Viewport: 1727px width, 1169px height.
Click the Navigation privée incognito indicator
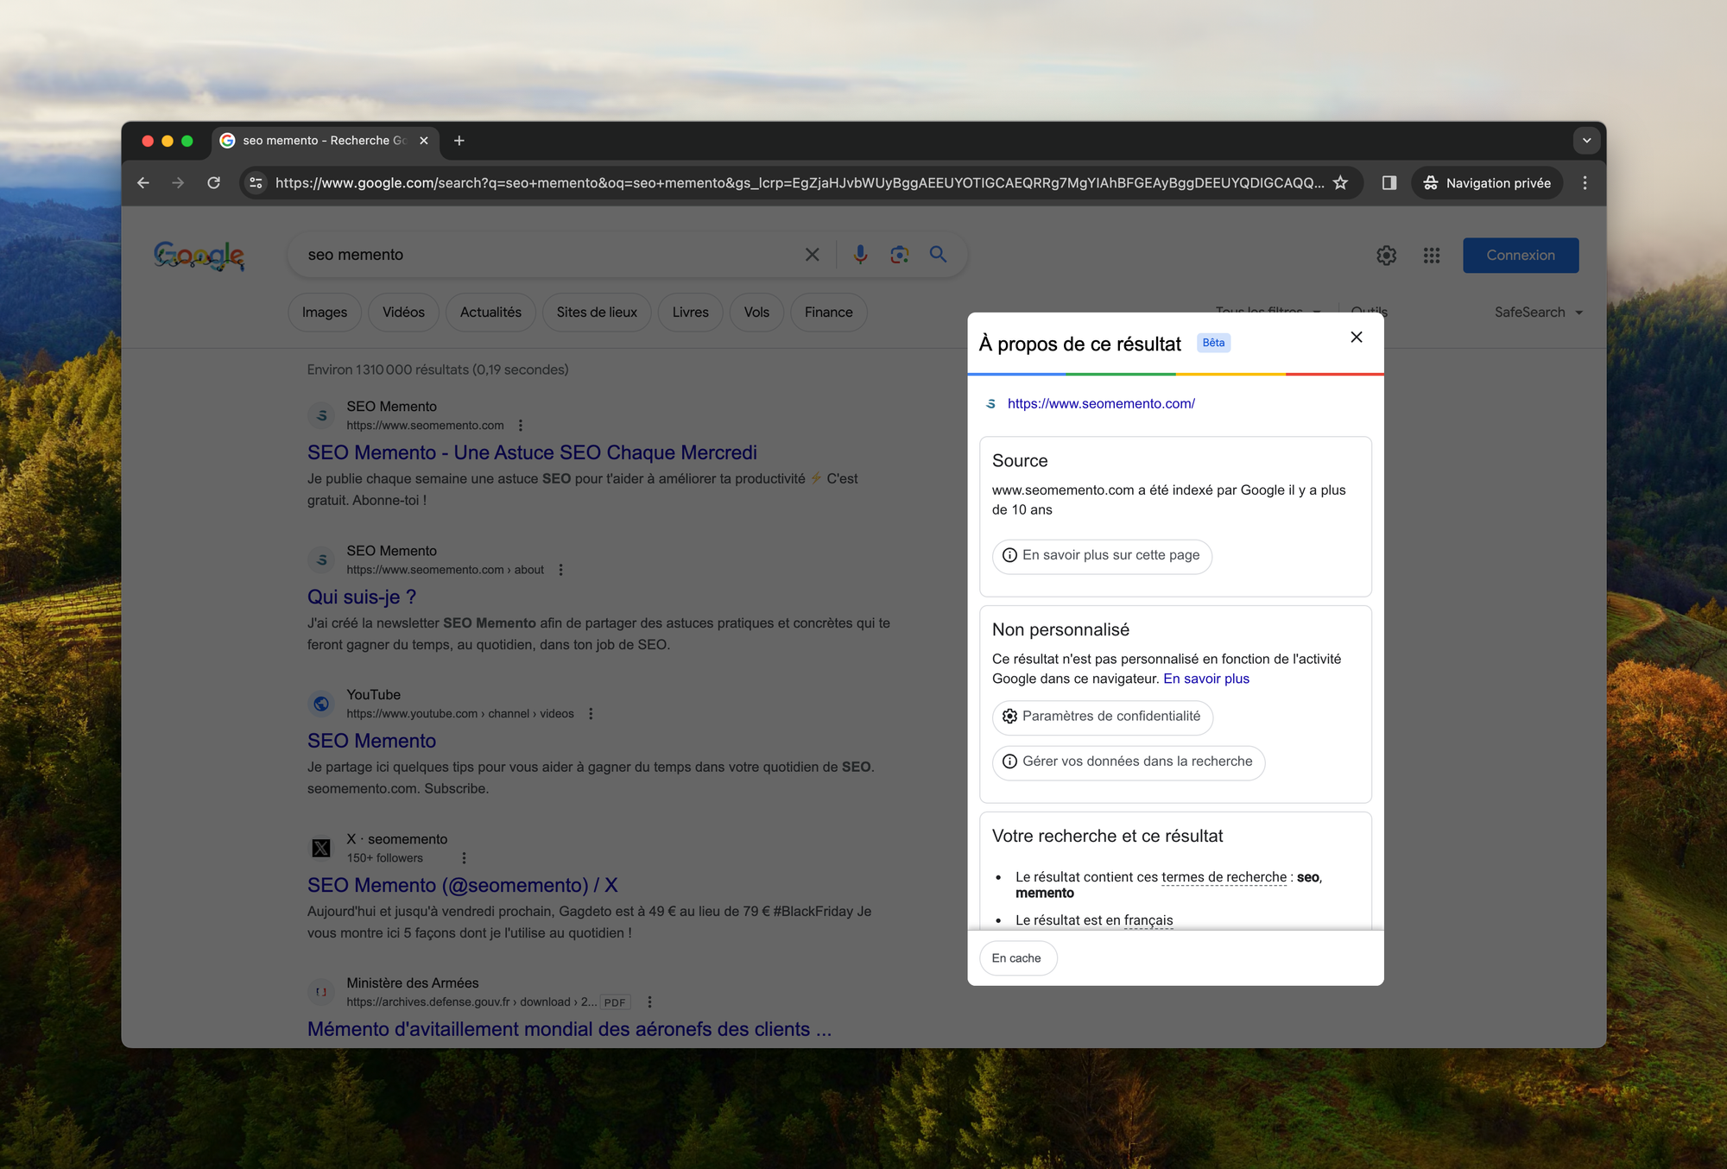pos(1487,183)
